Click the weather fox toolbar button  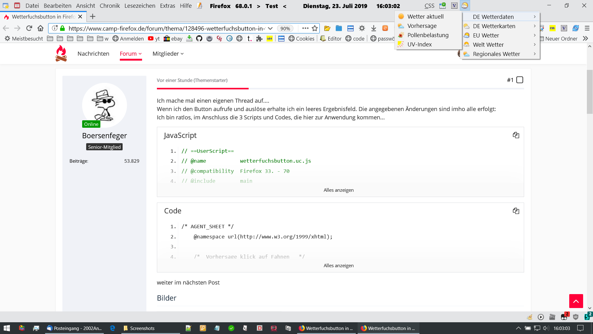tap(465, 6)
